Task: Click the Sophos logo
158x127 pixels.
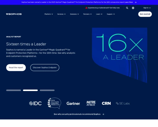Action: click(x=14, y=14)
